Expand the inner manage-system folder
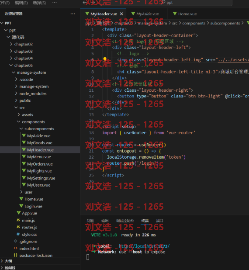This screenshot has width=249, height=270. [16, 87]
